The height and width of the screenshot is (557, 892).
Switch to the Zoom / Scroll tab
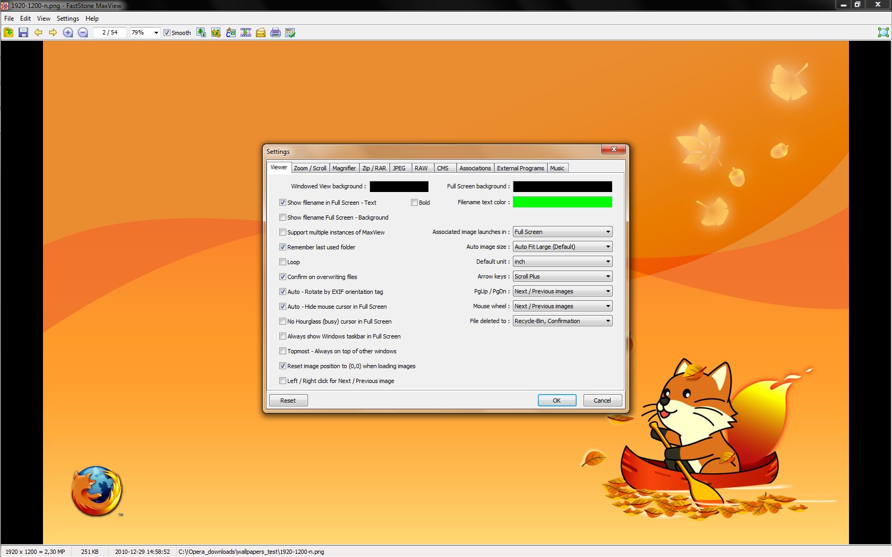coord(310,168)
